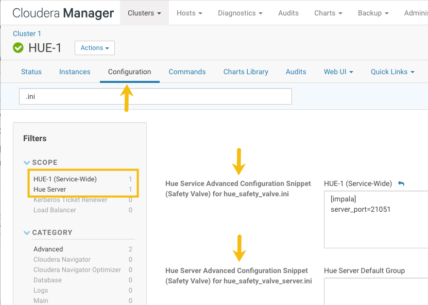Click the Cluster 1 breadcrumb link
428x305 pixels.
click(27, 34)
